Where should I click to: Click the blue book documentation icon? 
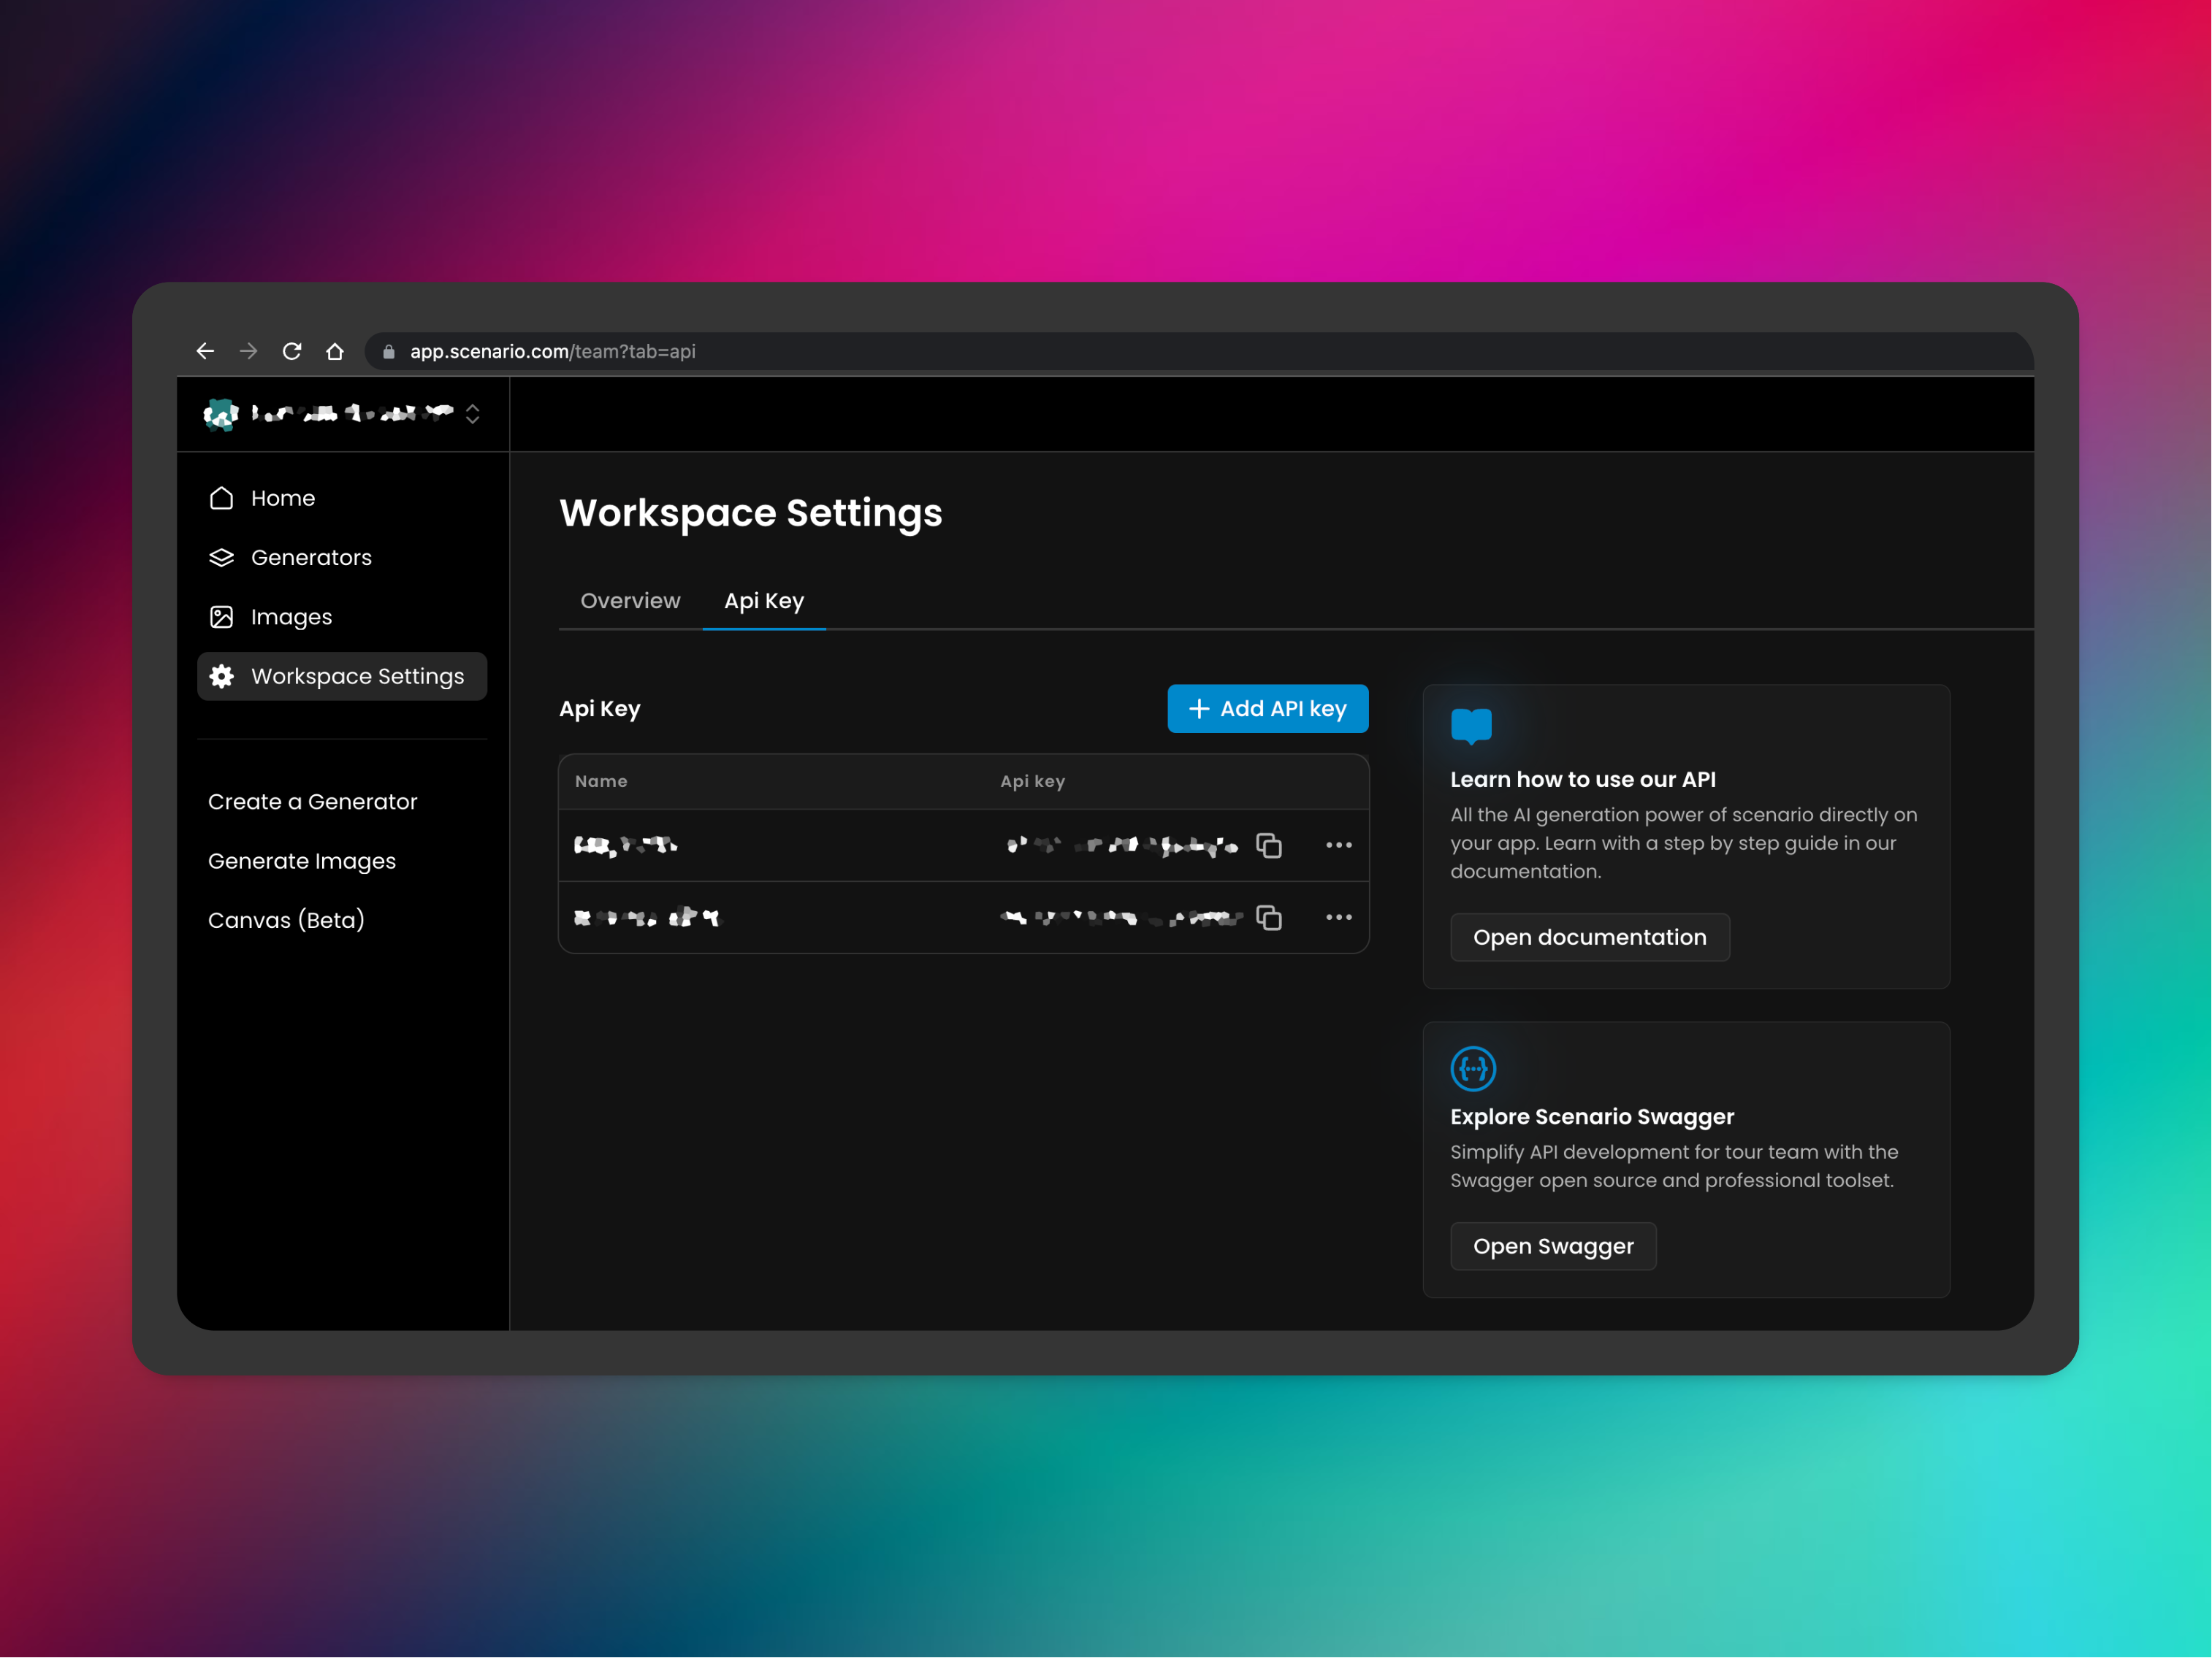[x=1471, y=726]
